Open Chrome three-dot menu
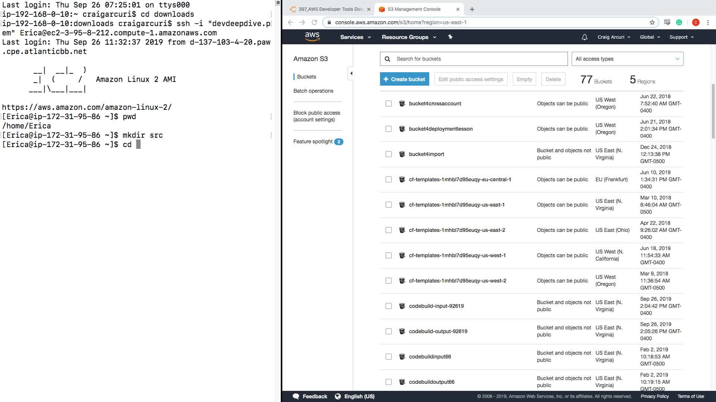The width and height of the screenshot is (716, 402). (708, 22)
